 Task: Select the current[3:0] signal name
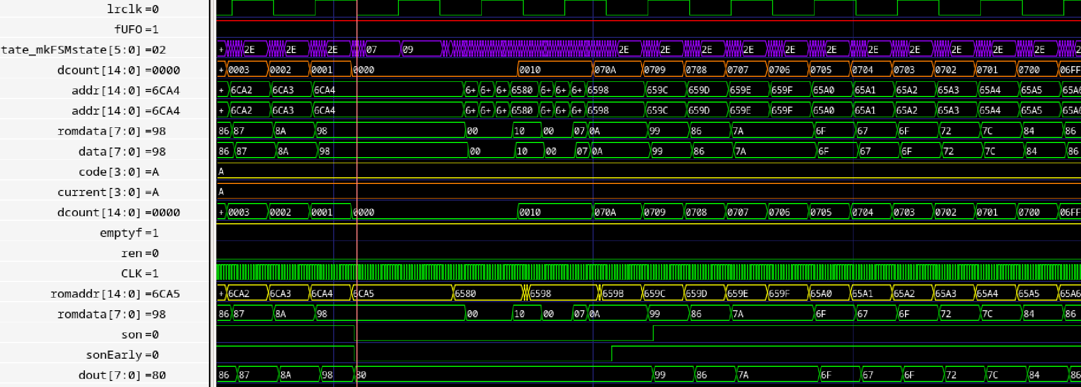pos(101,192)
